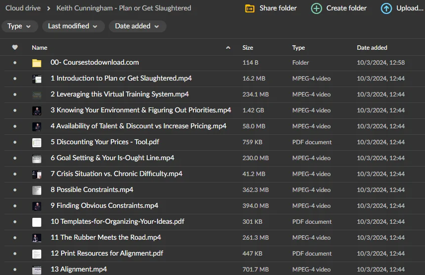This screenshot has width=425, height=275.
Task: Toggle favorite dot for 11 The Rubber Meets the Road
Action: pyautogui.click(x=15, y=238)
